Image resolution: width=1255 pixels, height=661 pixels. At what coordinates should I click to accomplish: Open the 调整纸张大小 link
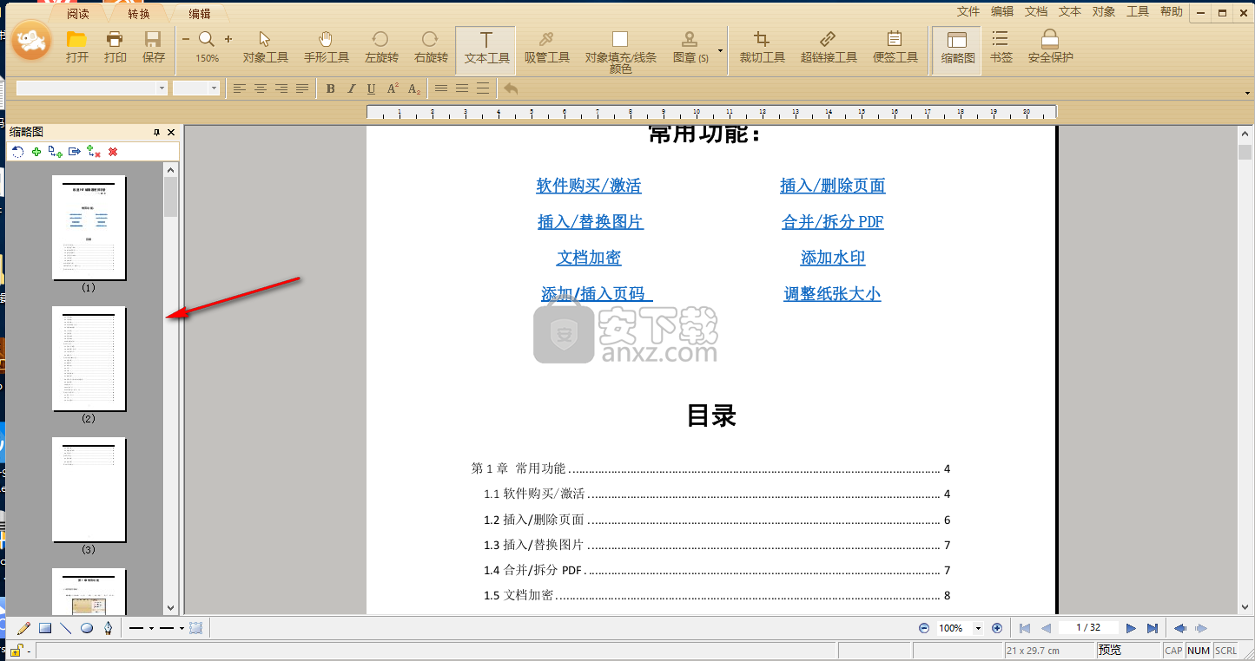(833, 294)
